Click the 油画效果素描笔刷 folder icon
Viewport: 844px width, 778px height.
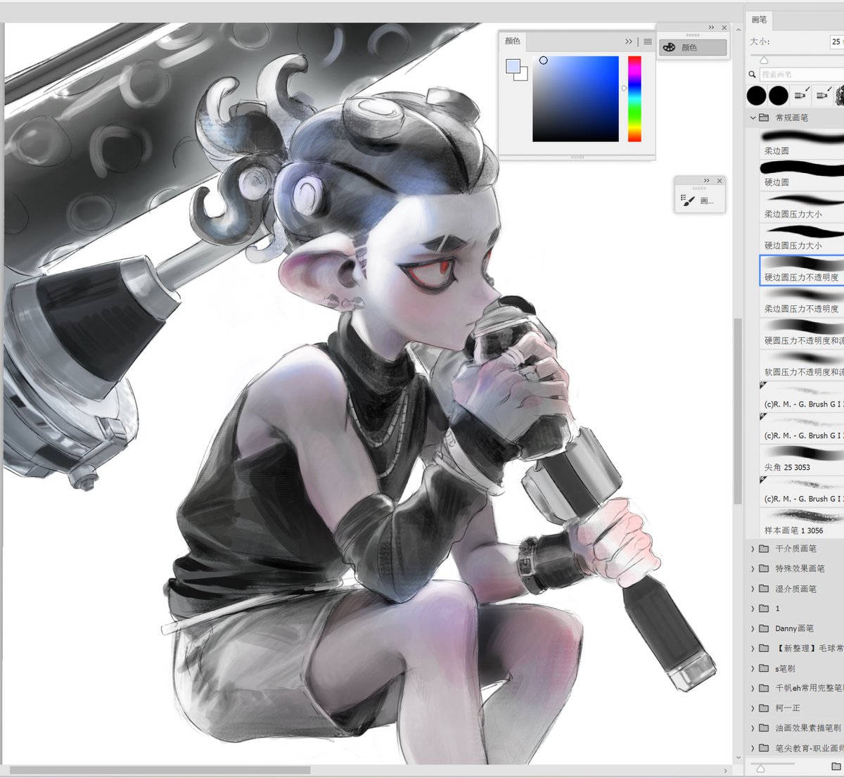tap(764, 728)
